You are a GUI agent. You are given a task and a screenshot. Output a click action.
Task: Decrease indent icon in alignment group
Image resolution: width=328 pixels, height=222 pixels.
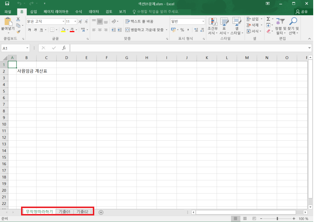(x=114, y=30)
